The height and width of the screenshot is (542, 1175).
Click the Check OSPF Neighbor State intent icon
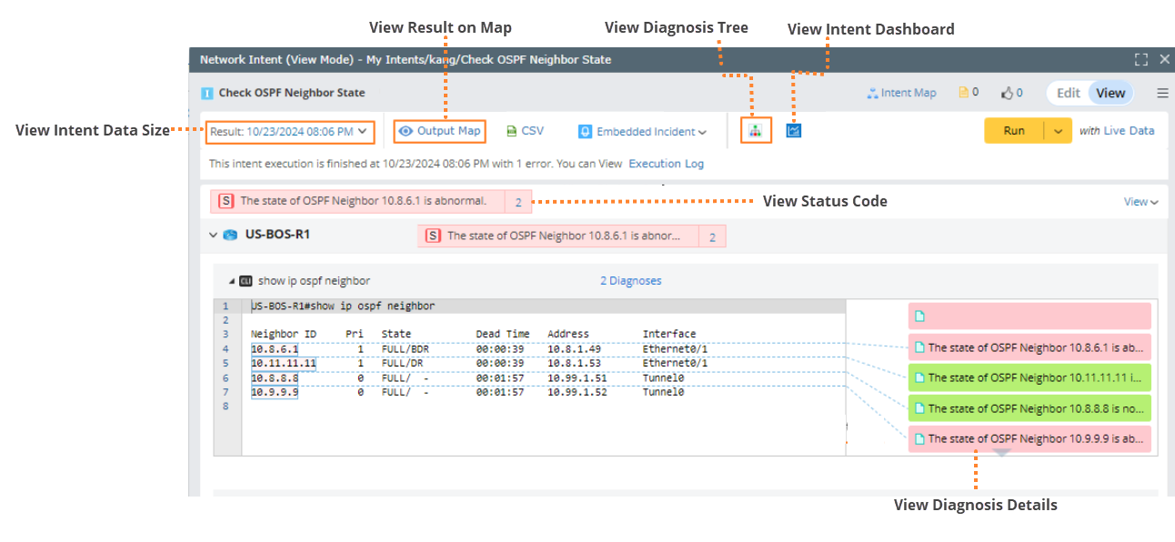pos(207,93)
